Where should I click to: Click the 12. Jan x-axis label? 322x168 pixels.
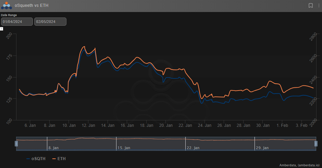pos(88,125)
